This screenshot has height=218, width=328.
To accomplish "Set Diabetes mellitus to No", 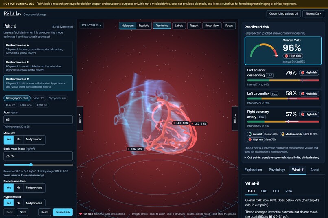I will click(19, 188).
